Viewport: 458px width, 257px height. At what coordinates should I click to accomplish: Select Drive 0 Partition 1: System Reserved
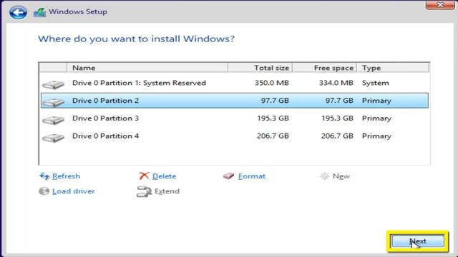[x=235, y=83]
